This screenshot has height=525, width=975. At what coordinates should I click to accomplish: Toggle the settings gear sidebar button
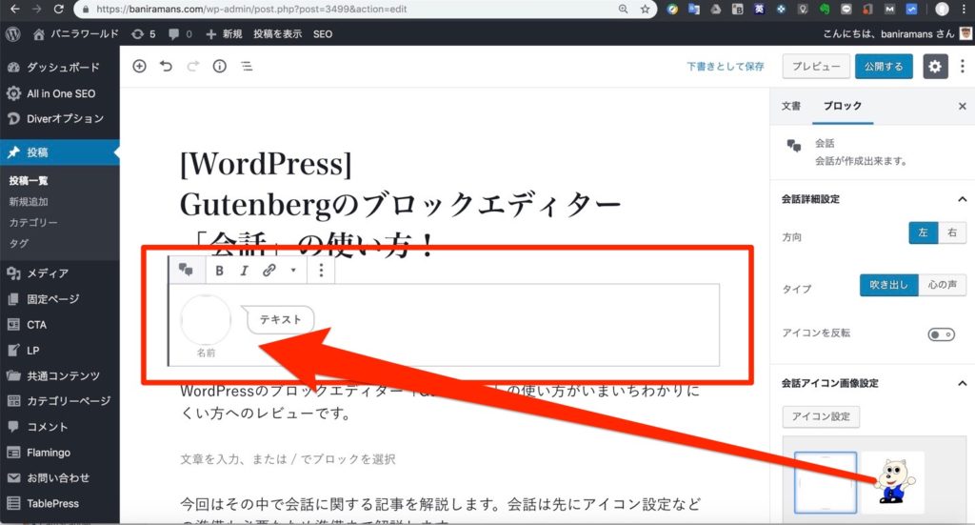[935, 67]
